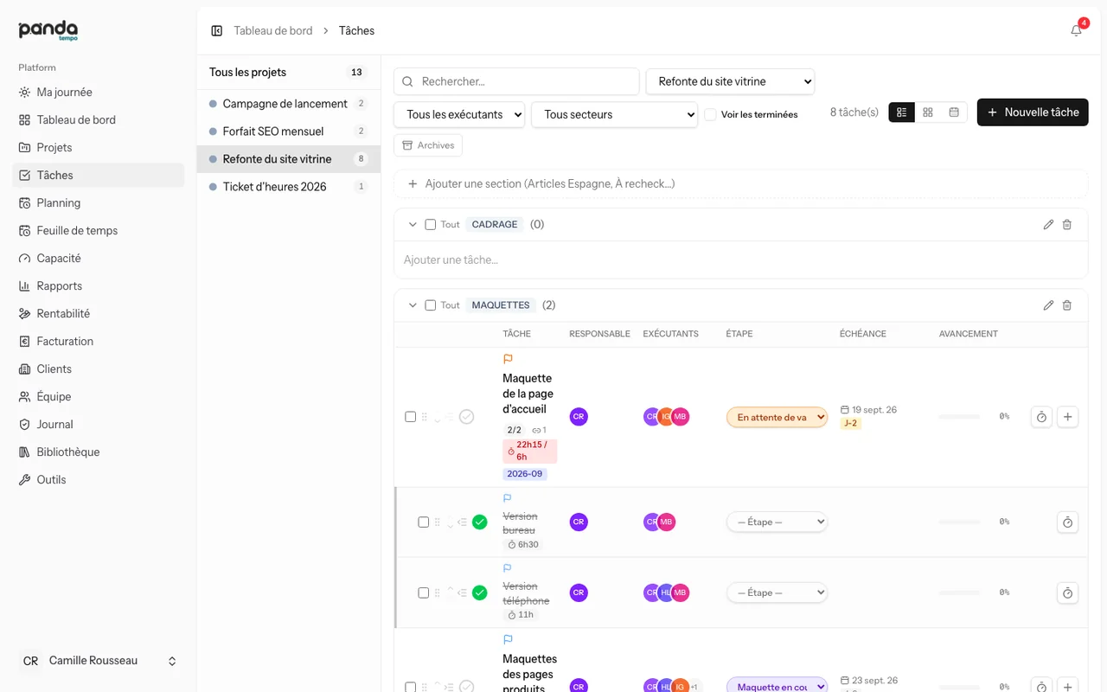
Task: Navigate to Facturation
Action: tap(99, 341)
